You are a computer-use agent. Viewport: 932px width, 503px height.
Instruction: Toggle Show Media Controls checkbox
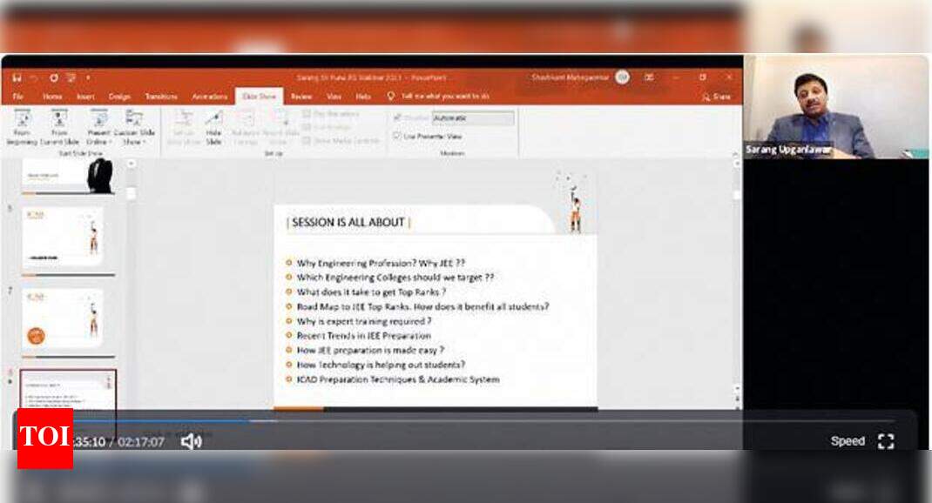click(x=307, y=140)
